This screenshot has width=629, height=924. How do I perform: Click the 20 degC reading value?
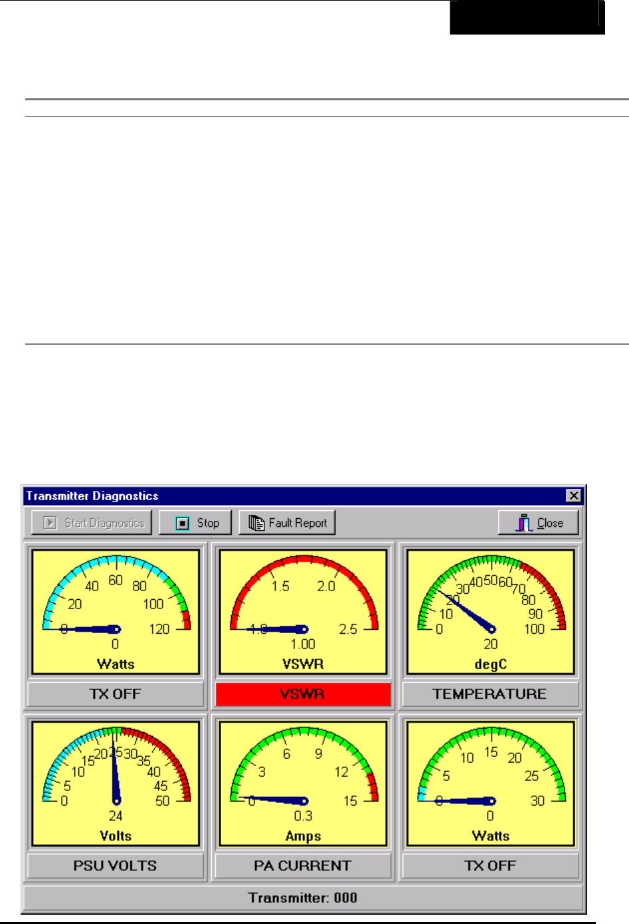click(490, 644)
